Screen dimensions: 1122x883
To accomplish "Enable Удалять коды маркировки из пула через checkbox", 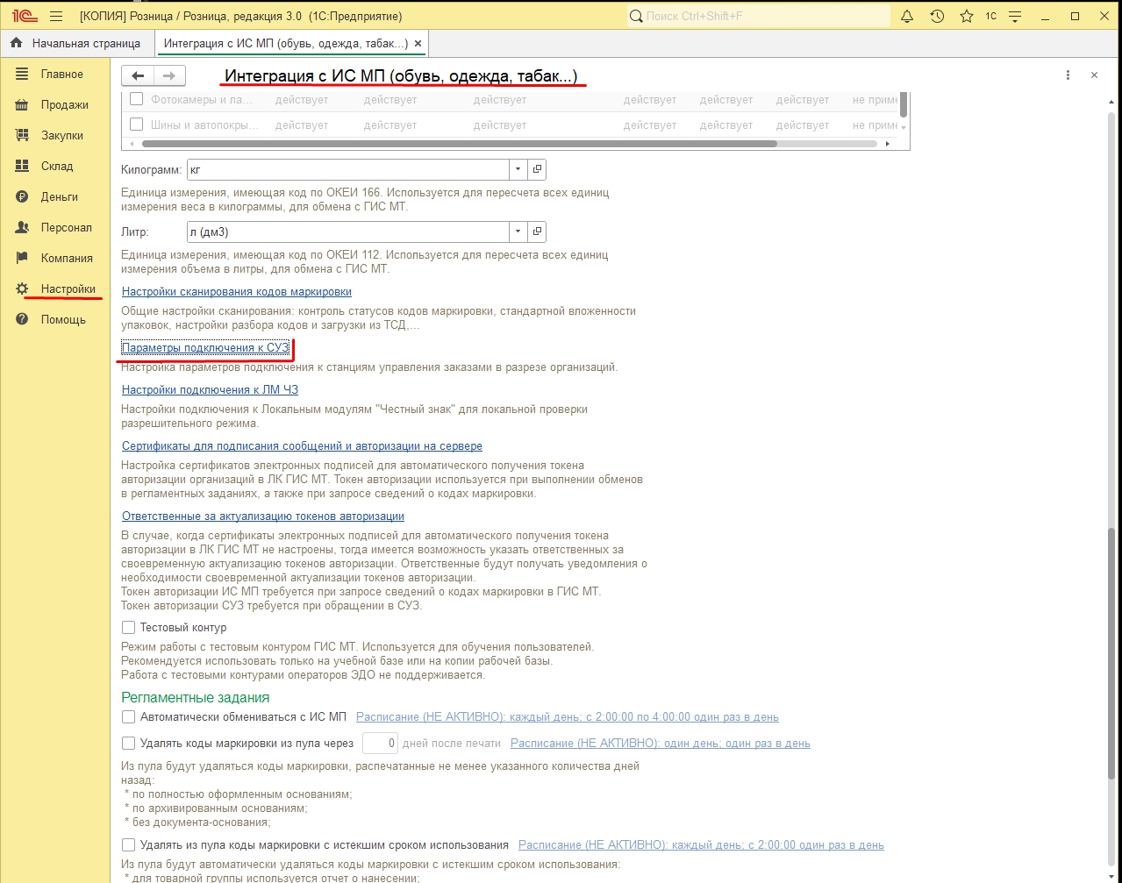I will point(129,744).
